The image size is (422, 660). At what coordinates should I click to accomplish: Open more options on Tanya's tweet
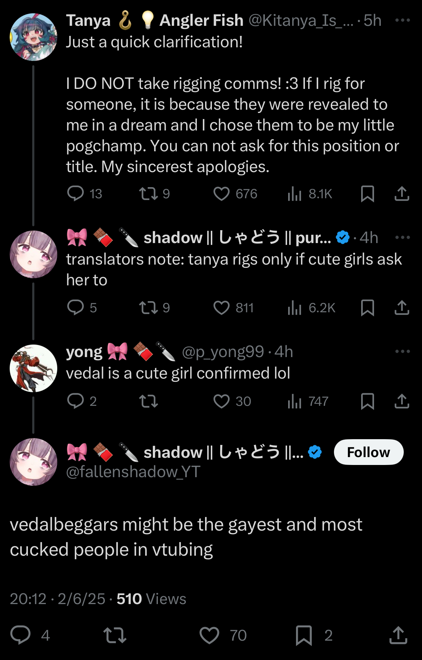403,20
